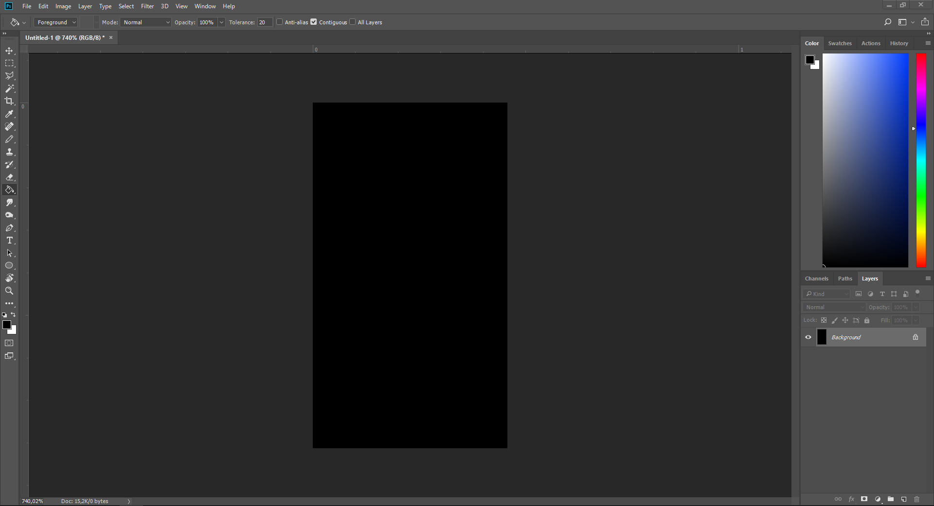Select the Path Selection tool

[9, 253]
